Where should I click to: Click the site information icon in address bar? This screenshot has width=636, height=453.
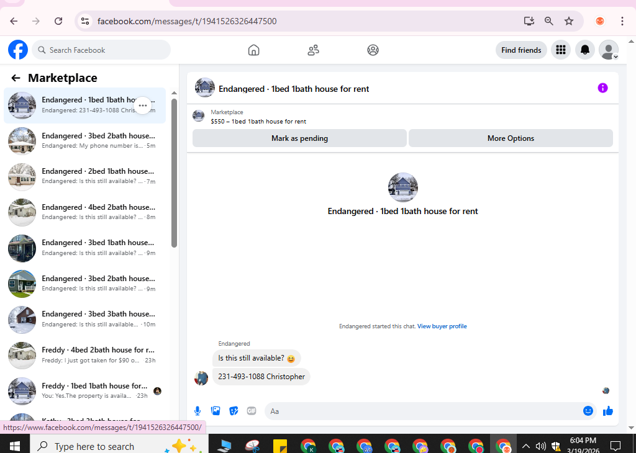pos(84,21)
